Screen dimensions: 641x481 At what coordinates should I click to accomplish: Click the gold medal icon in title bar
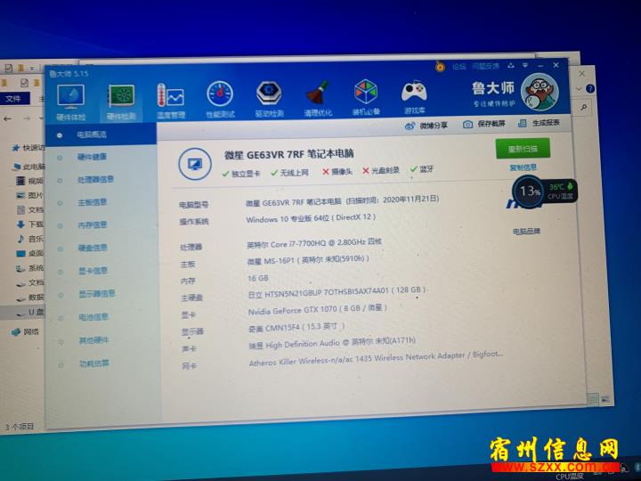pyautogui.click(x=441, y=66)
